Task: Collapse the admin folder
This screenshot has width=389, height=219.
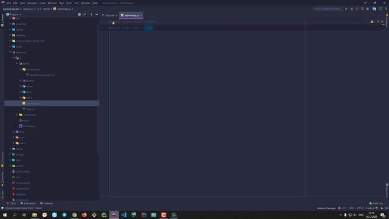Action: tap(17, 63)
